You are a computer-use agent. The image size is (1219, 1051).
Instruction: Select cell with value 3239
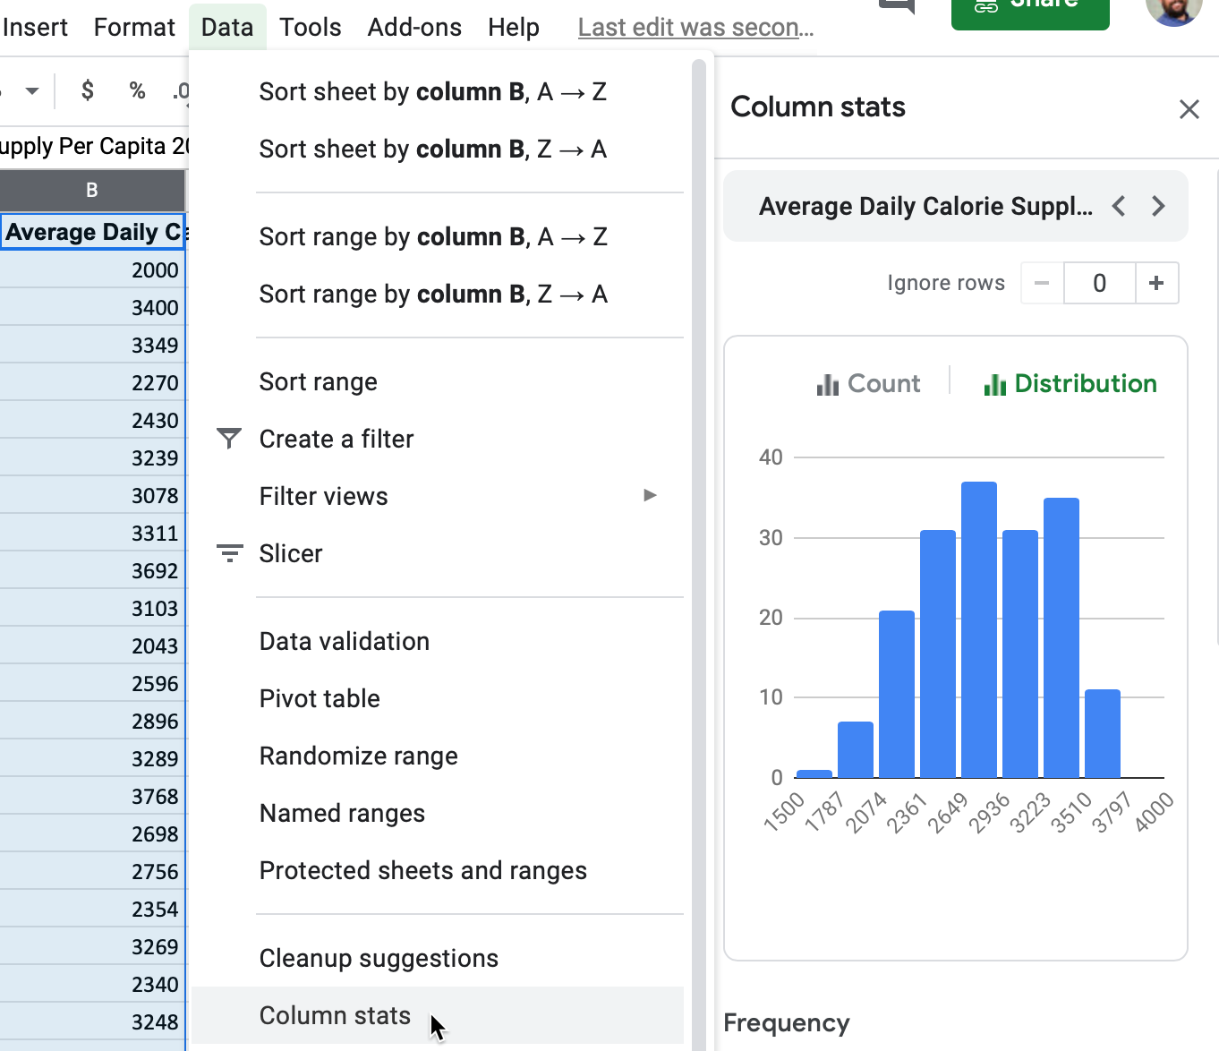(92, 458)
